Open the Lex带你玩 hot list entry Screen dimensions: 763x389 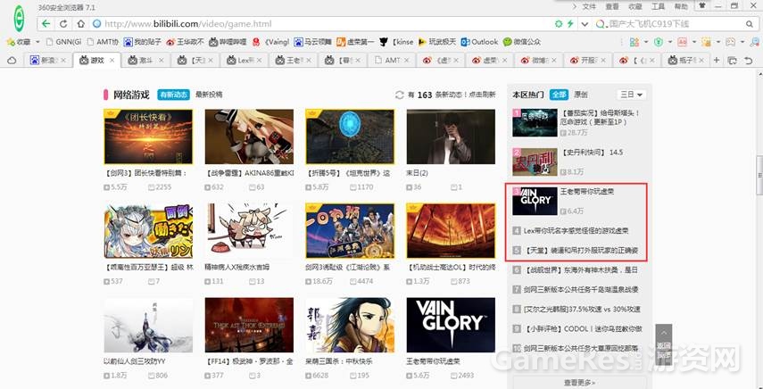pos(576,231)
